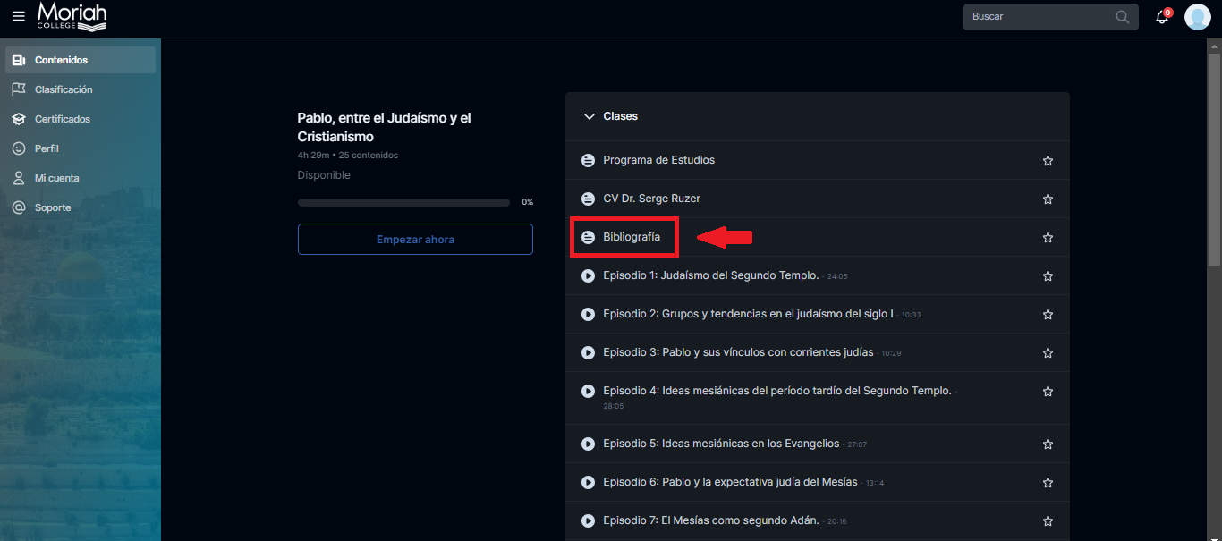Click the Buscar search field
1222x541 pixels.
[1038, 17]
